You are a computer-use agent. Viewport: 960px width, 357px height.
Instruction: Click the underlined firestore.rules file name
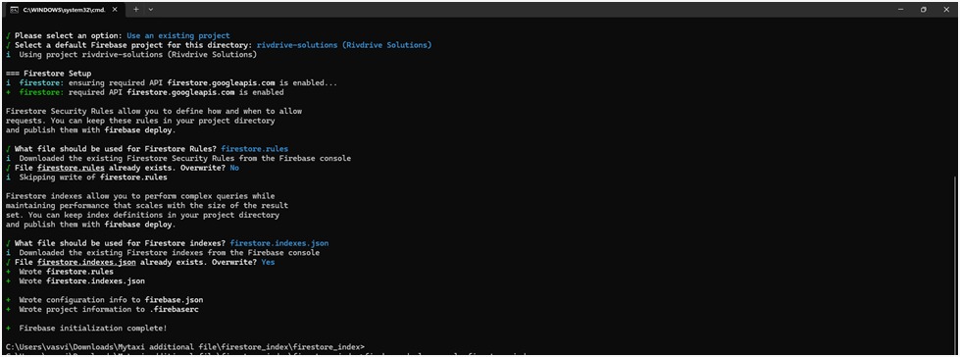[x=69, y=168]
